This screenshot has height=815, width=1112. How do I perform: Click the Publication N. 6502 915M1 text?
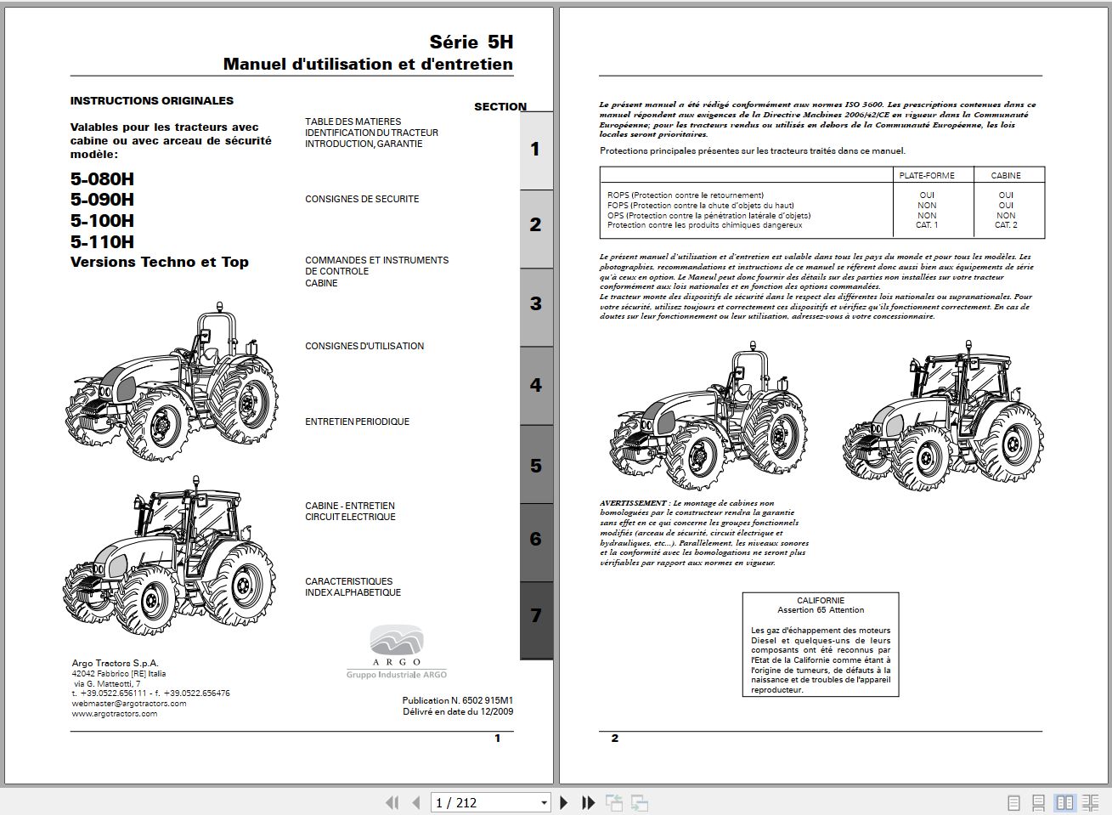point(457,700)
